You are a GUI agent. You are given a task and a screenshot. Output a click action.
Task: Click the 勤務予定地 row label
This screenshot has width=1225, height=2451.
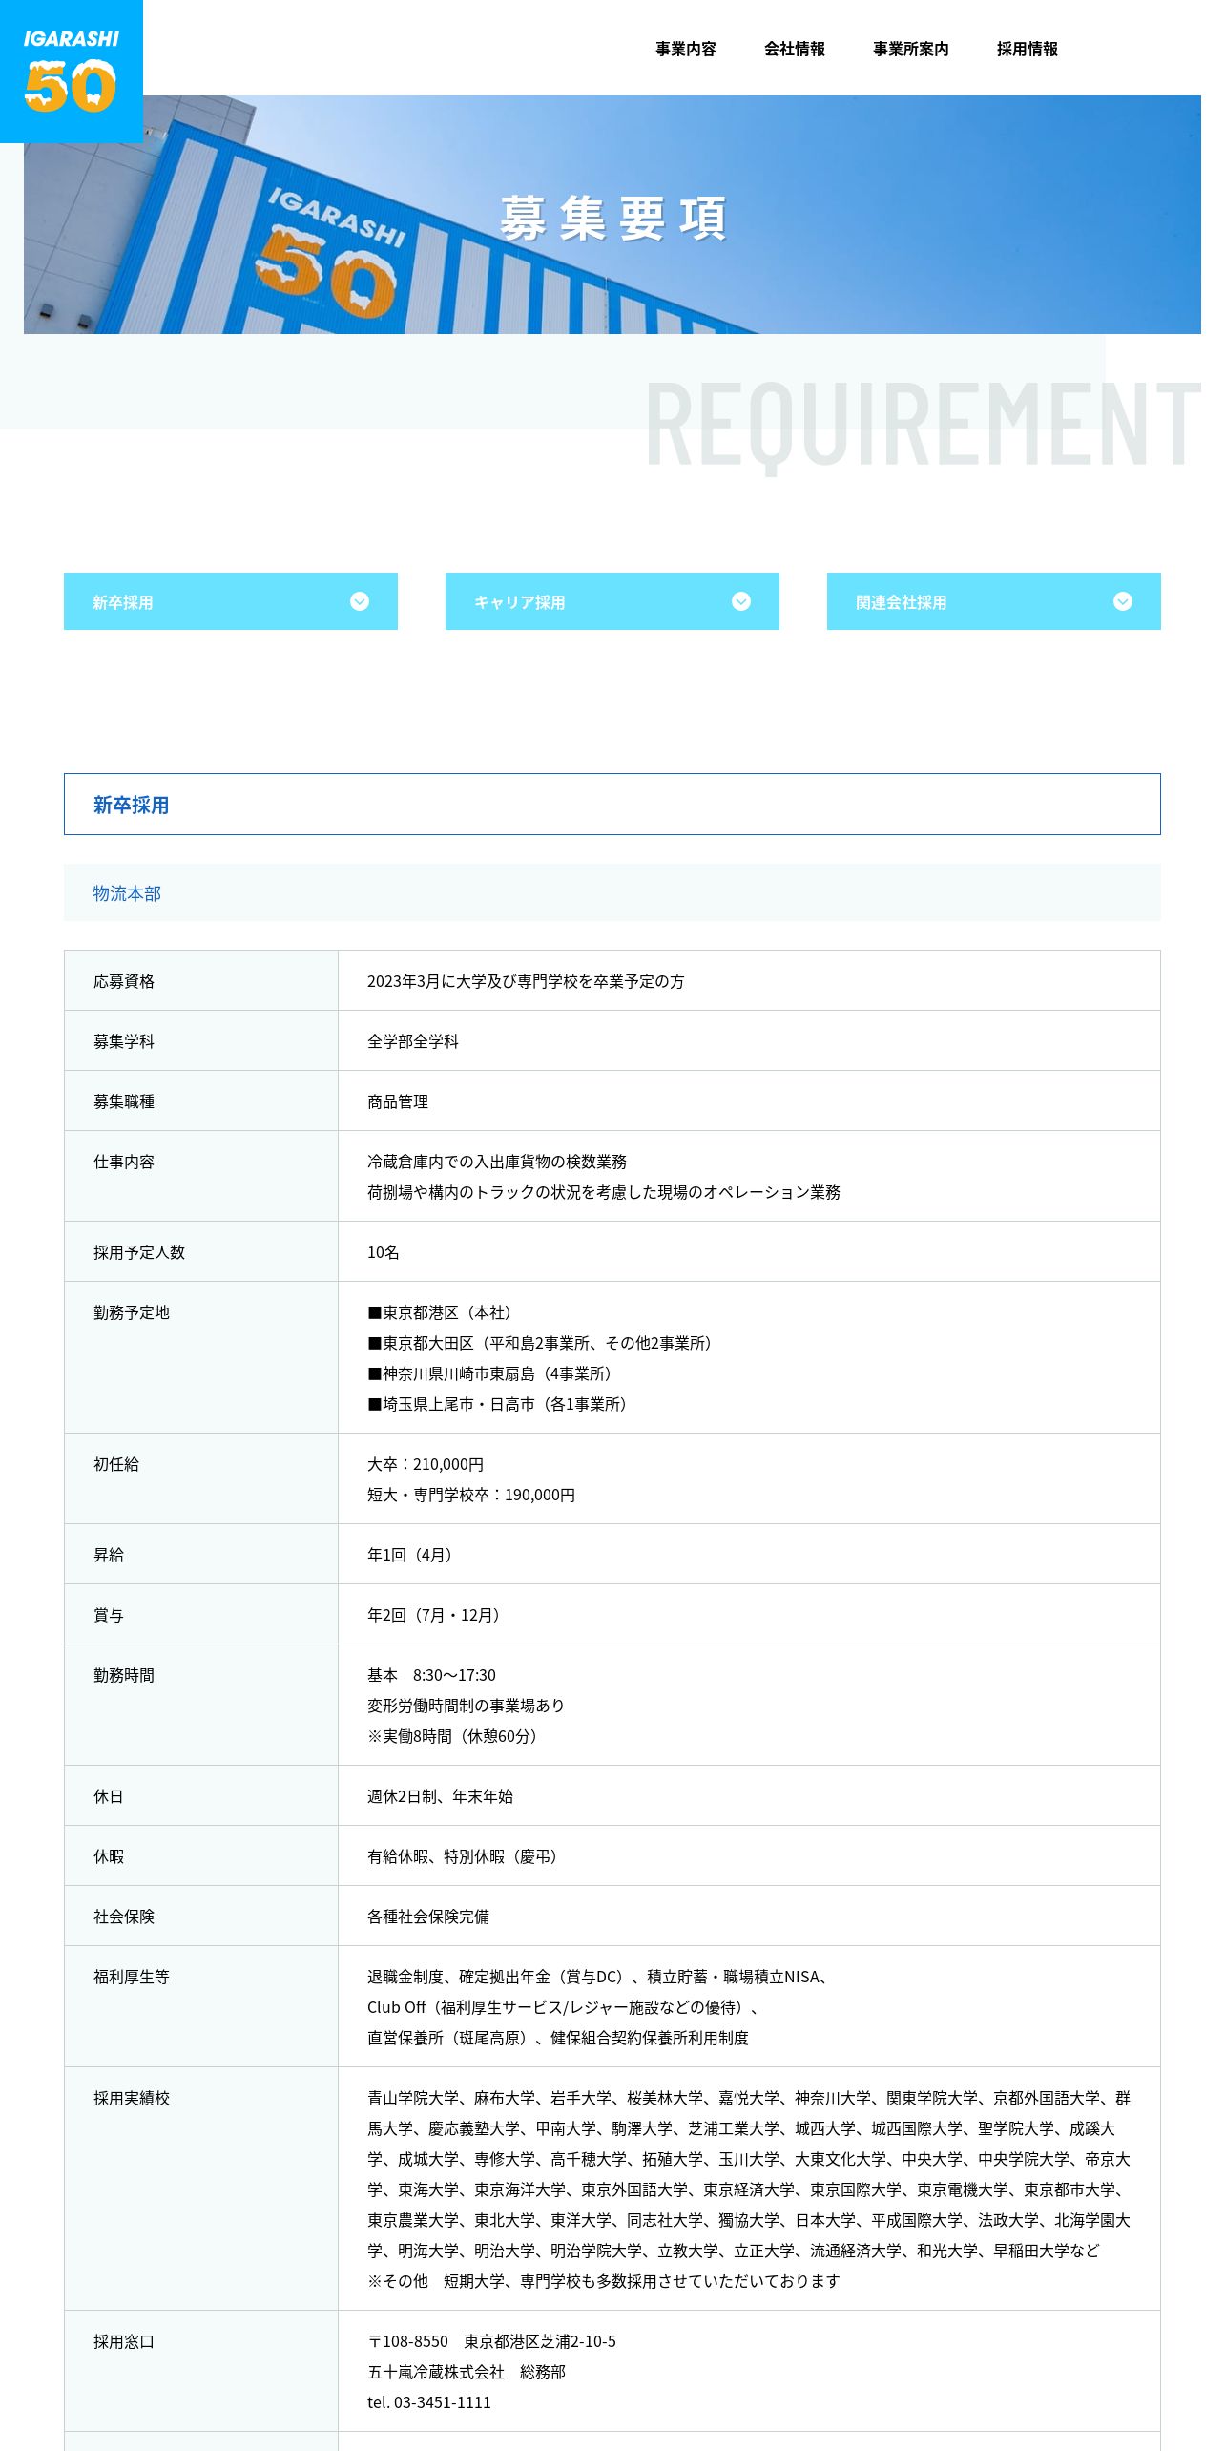(132, 1312)
